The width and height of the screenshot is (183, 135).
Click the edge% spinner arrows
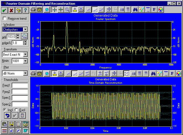25,43
